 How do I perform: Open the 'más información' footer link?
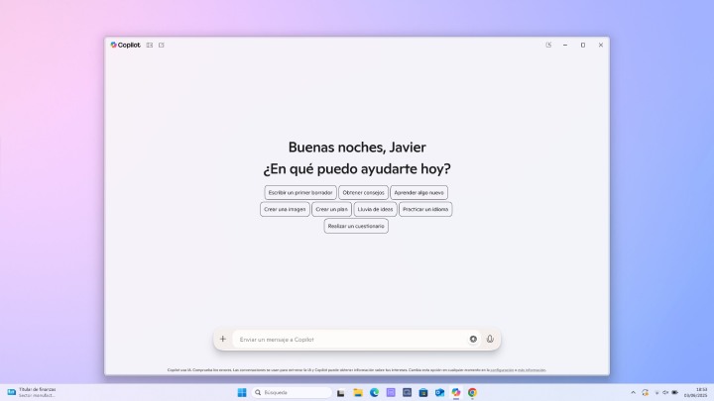coord(532,370)
